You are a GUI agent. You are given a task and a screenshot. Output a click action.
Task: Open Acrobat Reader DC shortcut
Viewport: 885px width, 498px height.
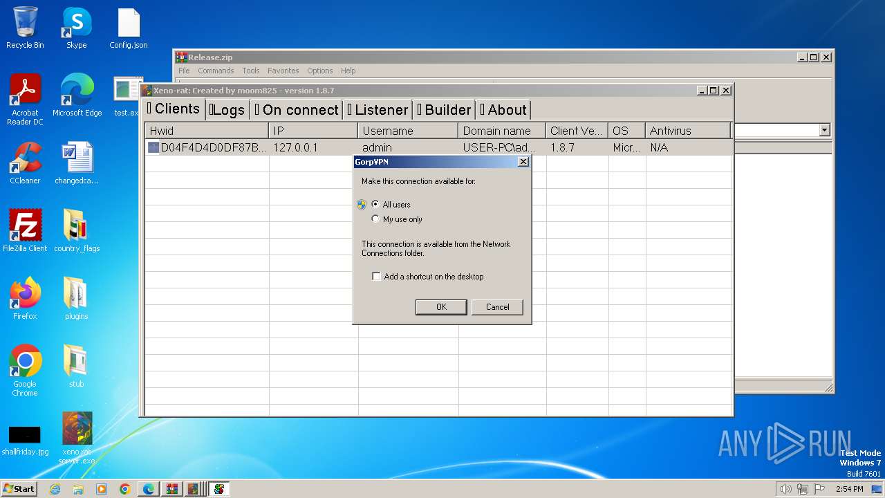click(x=25, y=99)
